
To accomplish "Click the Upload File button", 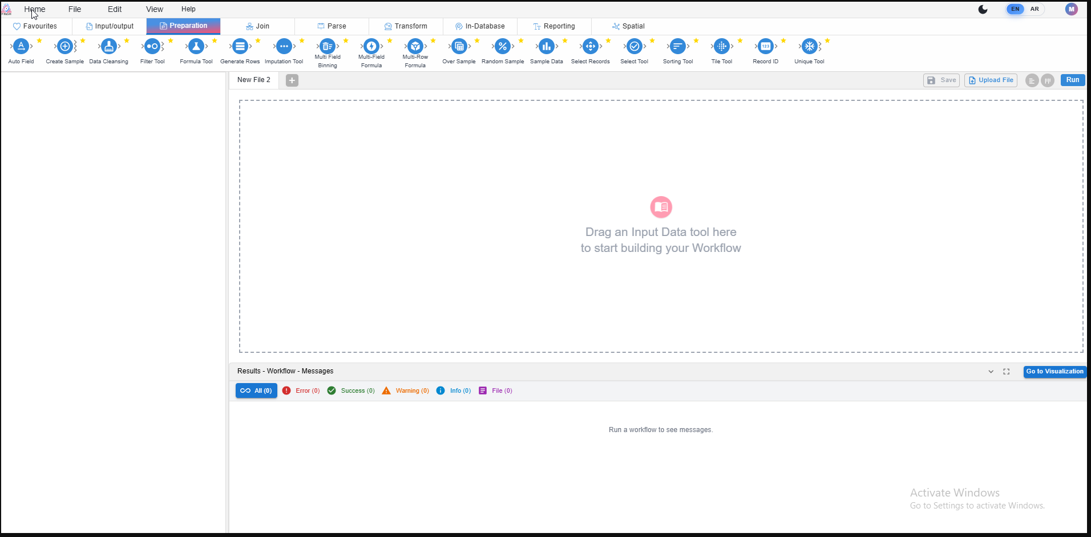I will (991, 80).
